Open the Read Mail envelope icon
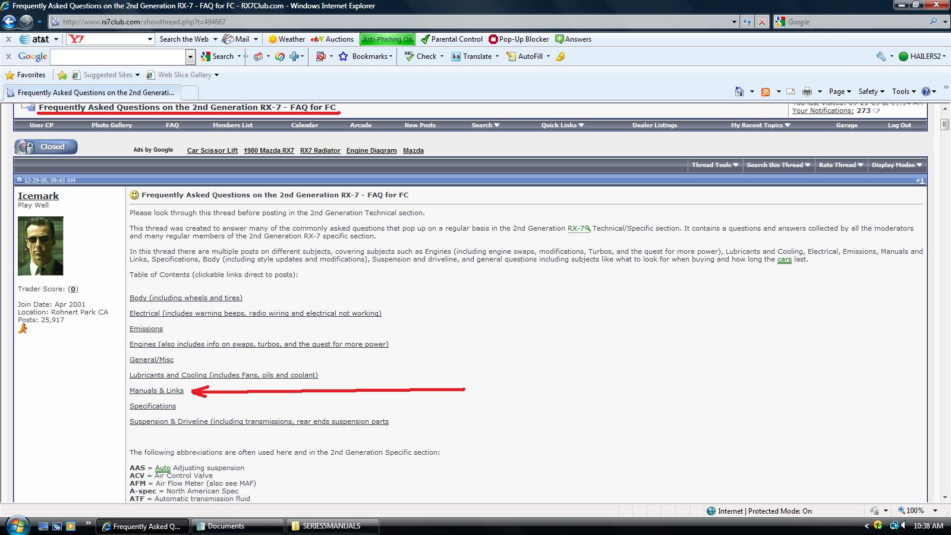 coord(791,92)
